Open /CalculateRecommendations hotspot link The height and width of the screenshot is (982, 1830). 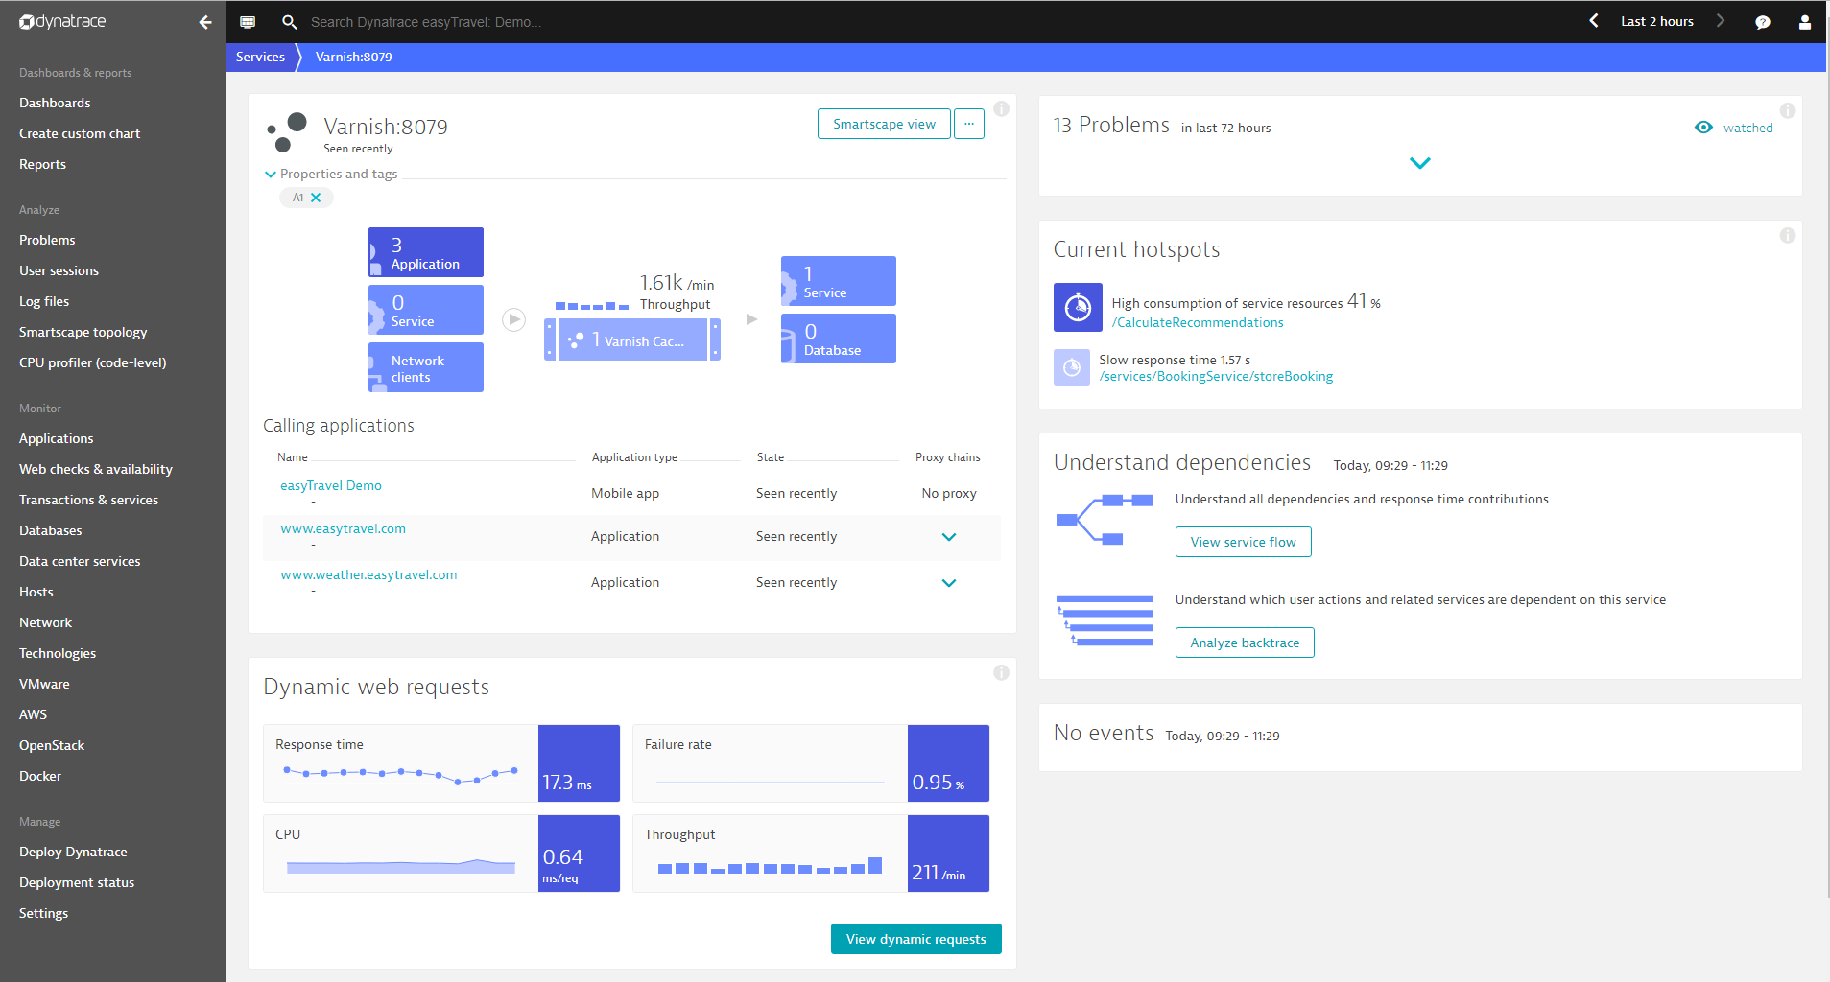click(1198, 322)
